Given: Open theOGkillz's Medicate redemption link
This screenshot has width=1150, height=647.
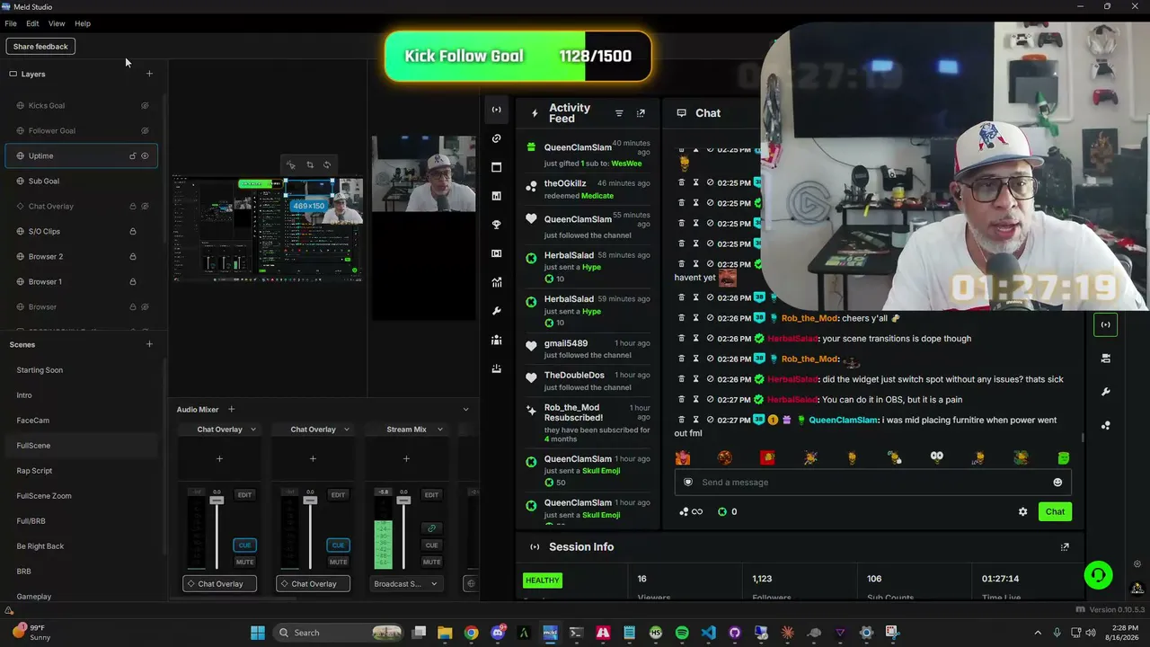Looking at the screenshot, I should point(597,196).
